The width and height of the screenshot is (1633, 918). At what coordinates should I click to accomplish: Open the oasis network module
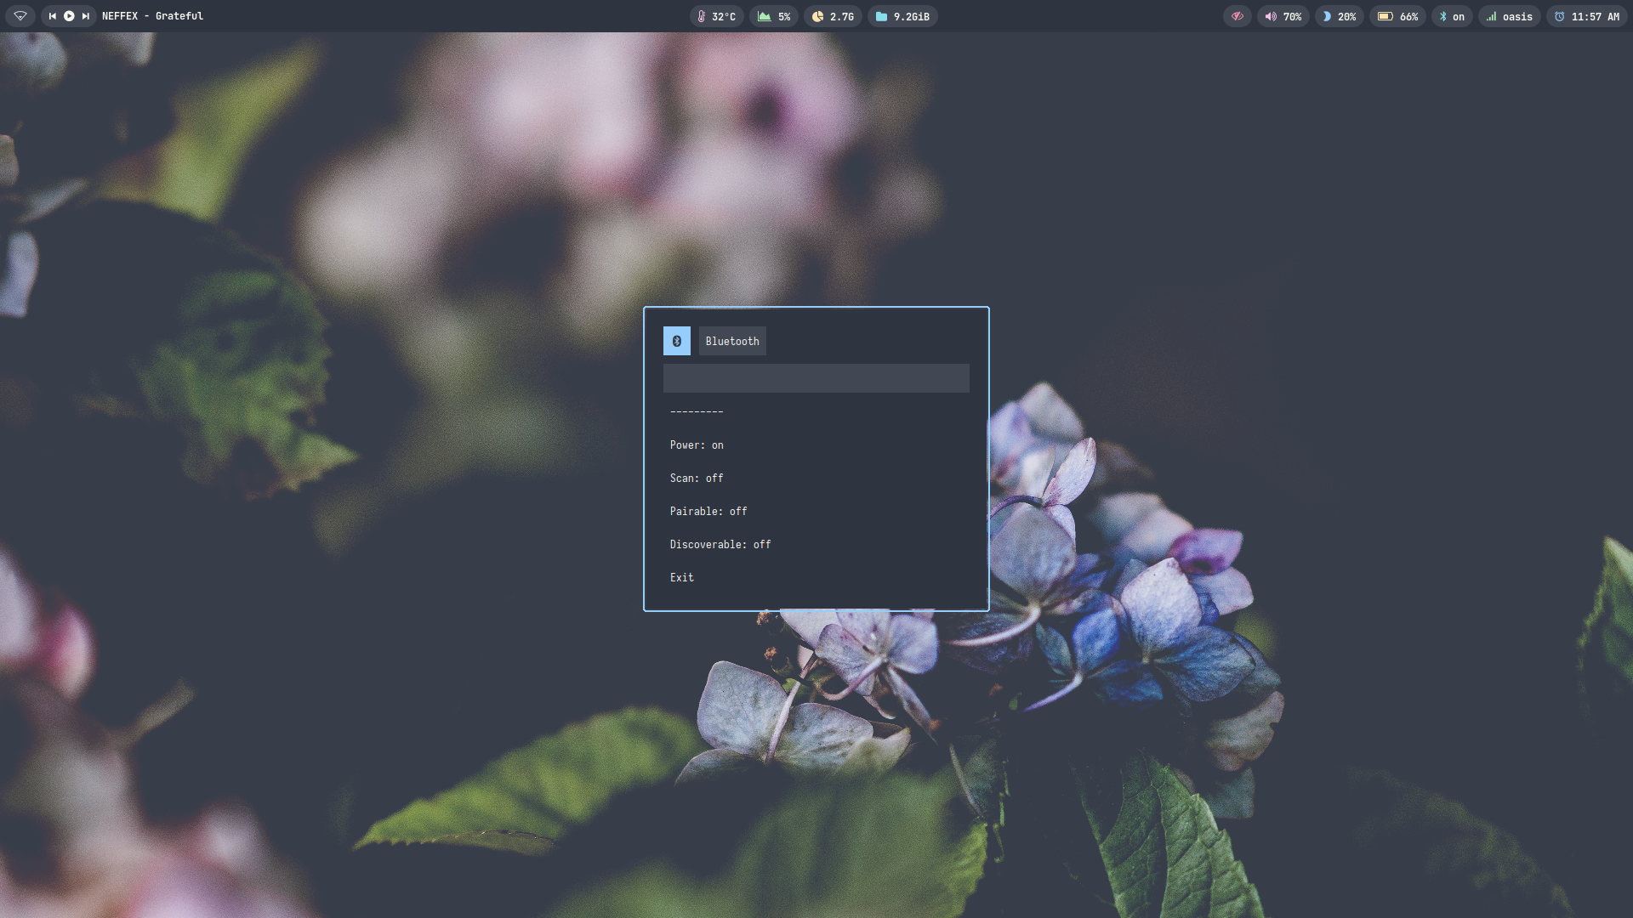1509,16
